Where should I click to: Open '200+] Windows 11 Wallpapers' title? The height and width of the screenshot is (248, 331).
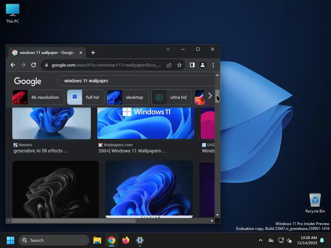132,151
